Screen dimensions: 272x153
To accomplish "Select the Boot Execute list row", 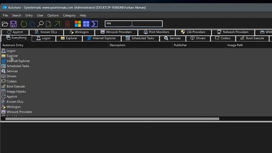I will point(16,86).
